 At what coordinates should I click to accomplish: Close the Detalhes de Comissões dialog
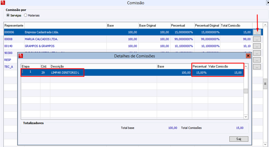coord(248,56)
